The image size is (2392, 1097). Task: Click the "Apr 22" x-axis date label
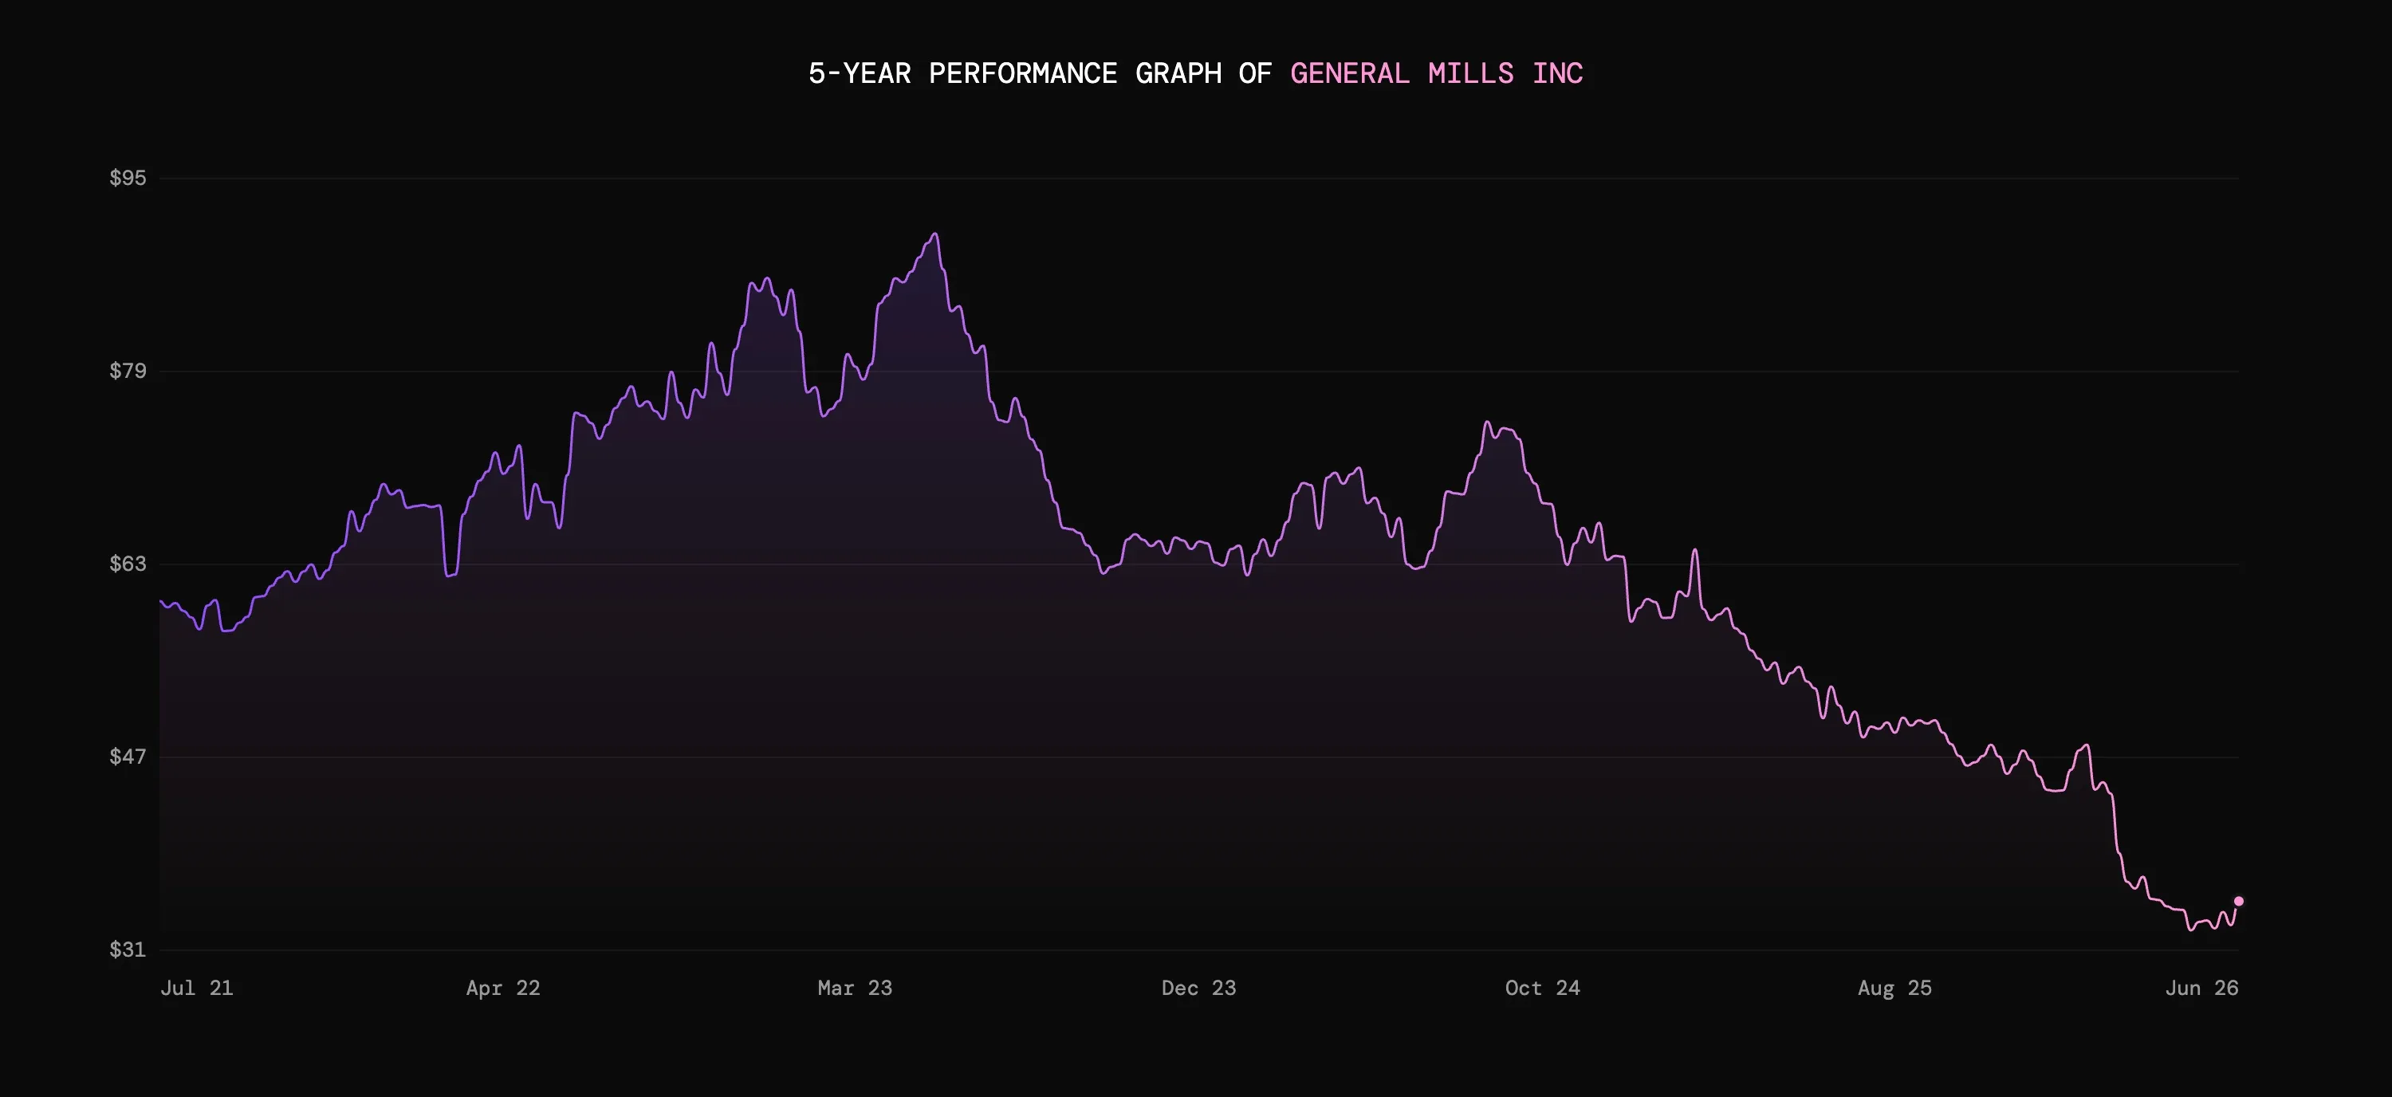click(503, 988)
